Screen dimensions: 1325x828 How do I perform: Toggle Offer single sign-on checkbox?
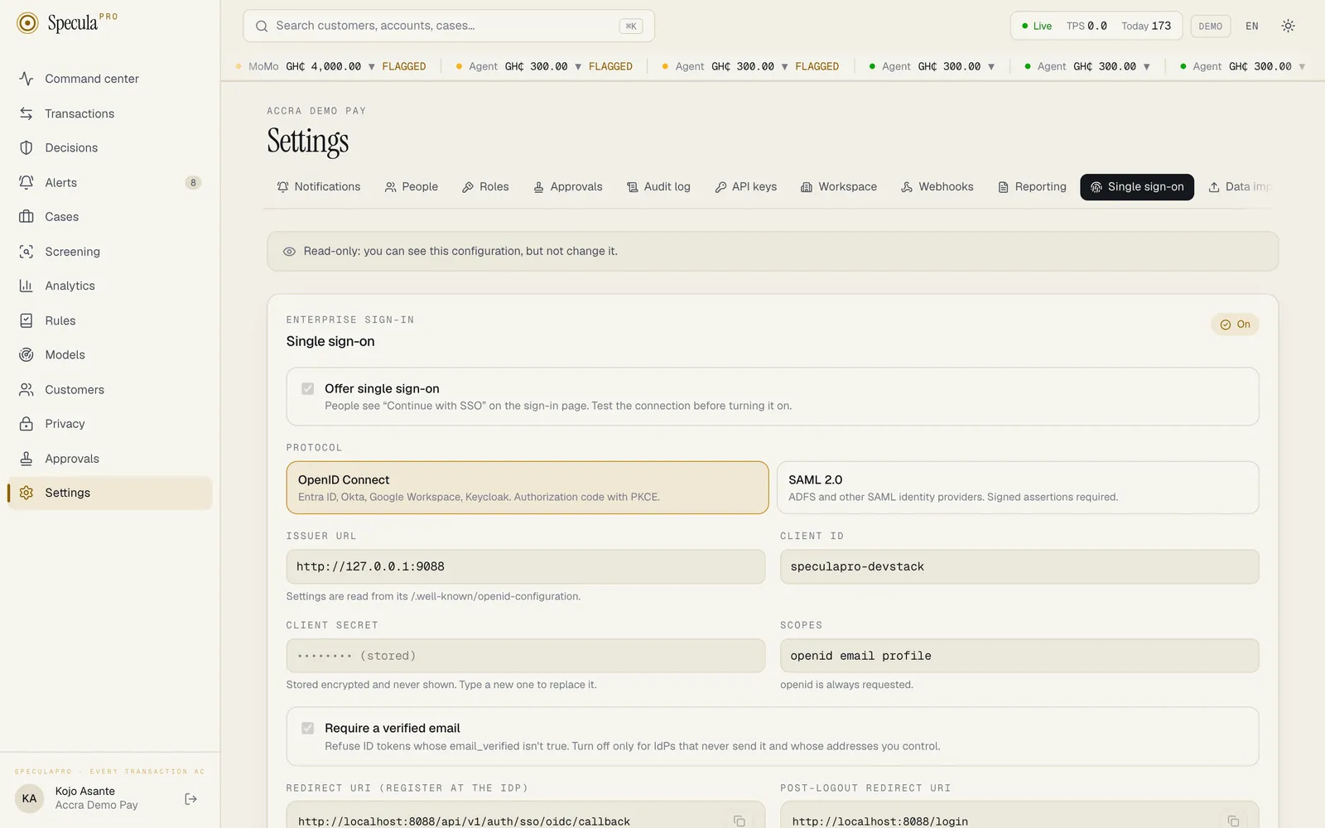[308, 388]
